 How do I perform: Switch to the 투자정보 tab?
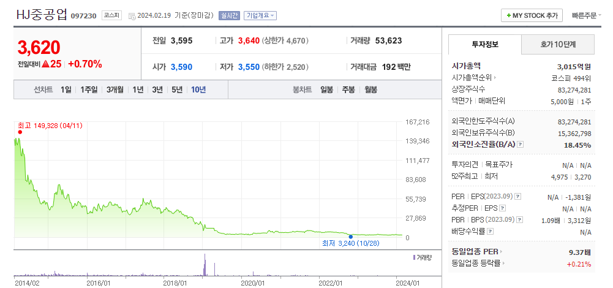485,44
